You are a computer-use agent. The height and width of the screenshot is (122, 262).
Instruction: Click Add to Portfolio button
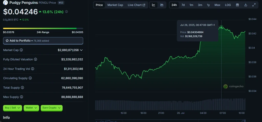point(43,41)
